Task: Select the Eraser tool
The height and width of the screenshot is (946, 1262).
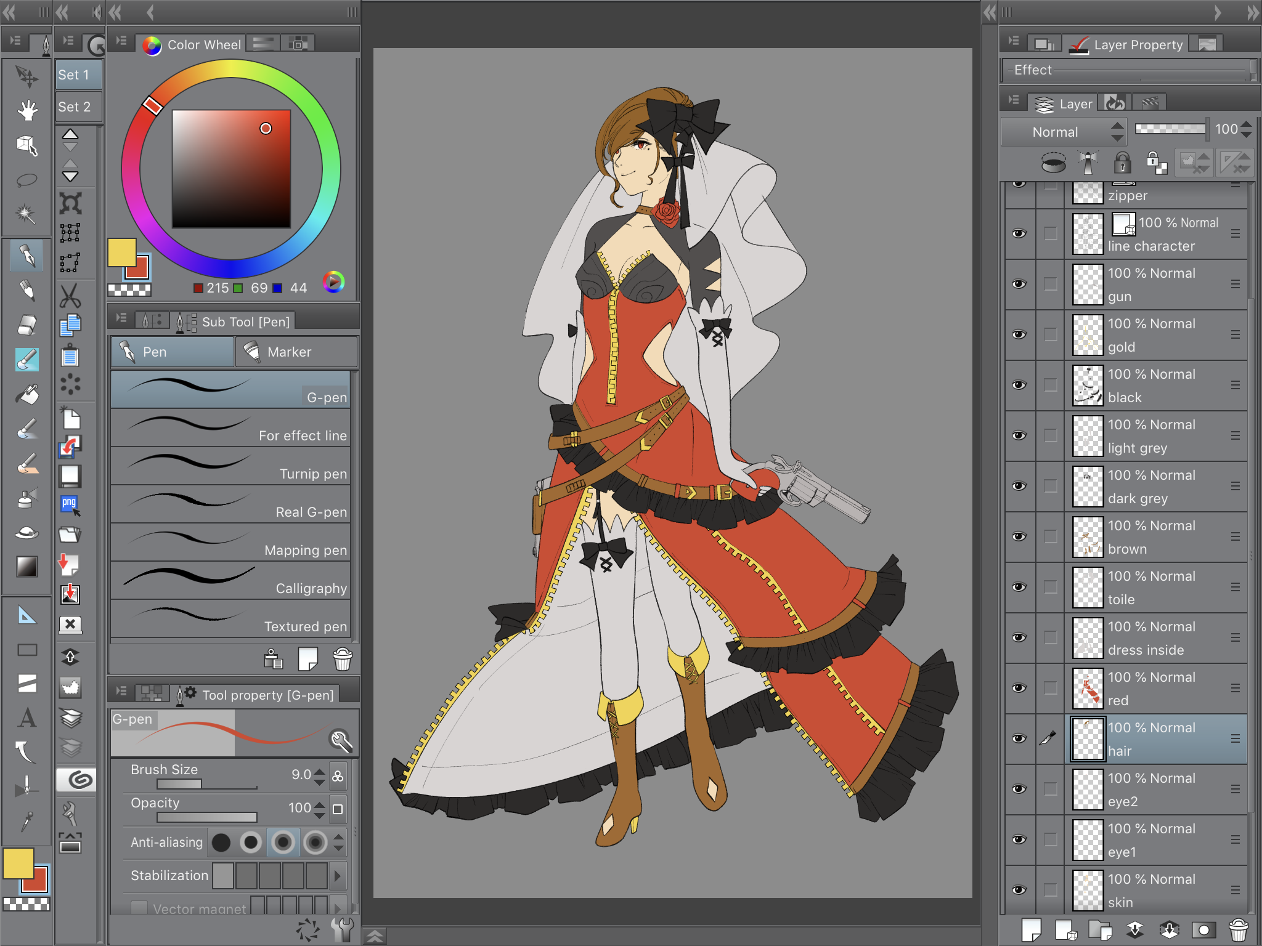Action: pos(26,325)
